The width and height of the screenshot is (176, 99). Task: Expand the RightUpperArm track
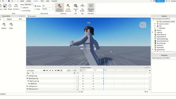click(x=27, y=89)
